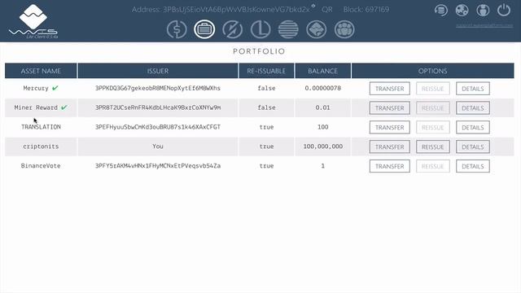Click the globe icon at top right
This screenshot has height=293, width=521.
click(x=462, y=11)
